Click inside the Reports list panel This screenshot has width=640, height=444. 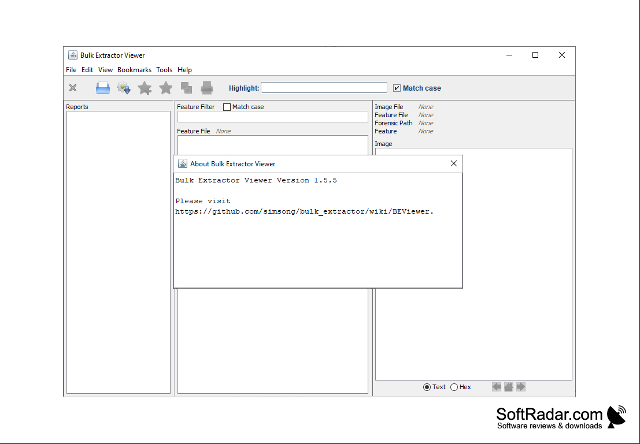119,252
